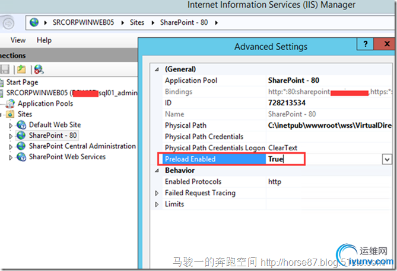Image resolution: width=397 pixels, height=271 pixels.
Task: Expand SharePoint Central Administration tree node
Action: (11, 147)
